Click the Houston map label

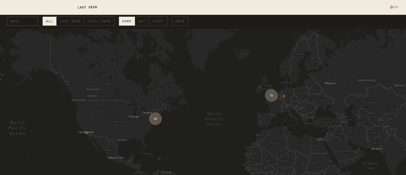tap(122, 140)
